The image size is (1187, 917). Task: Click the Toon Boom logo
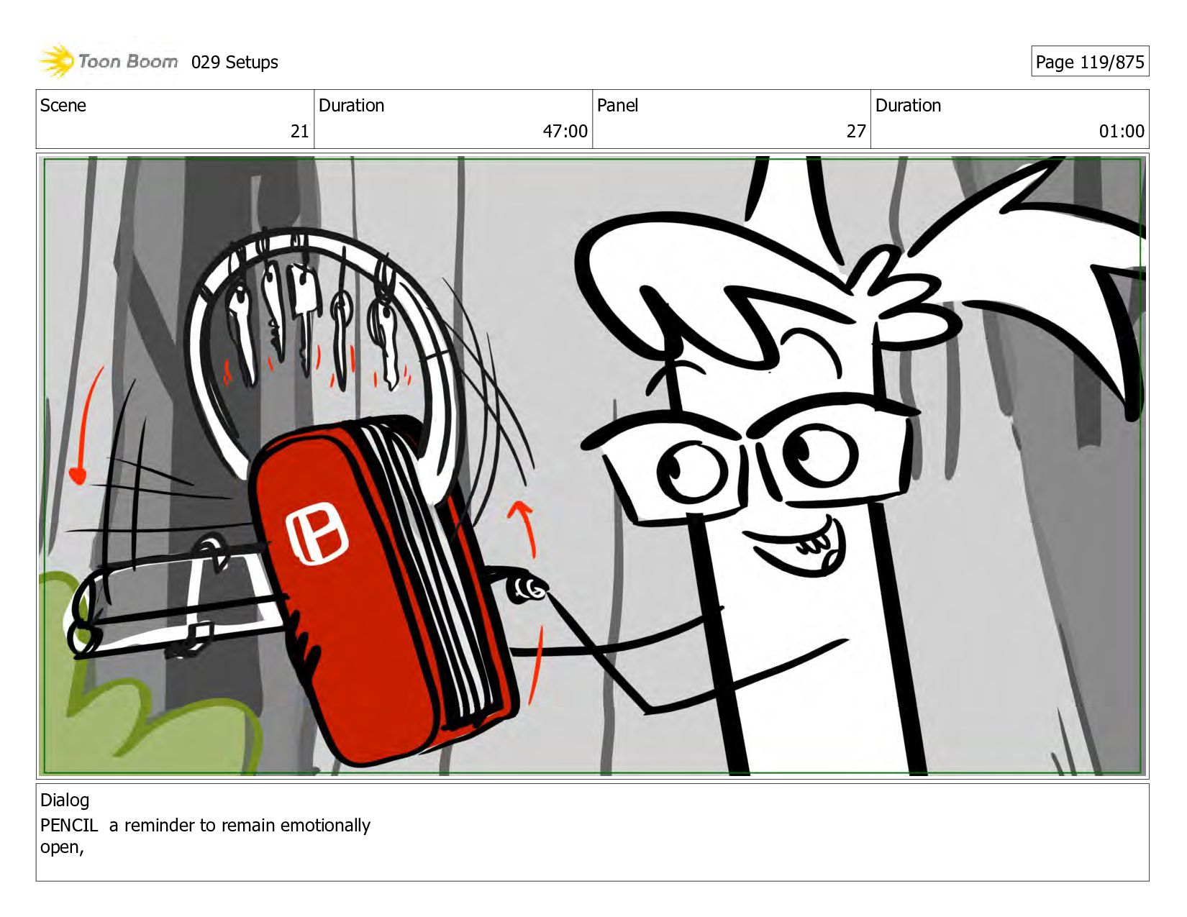tap(108, 62)
